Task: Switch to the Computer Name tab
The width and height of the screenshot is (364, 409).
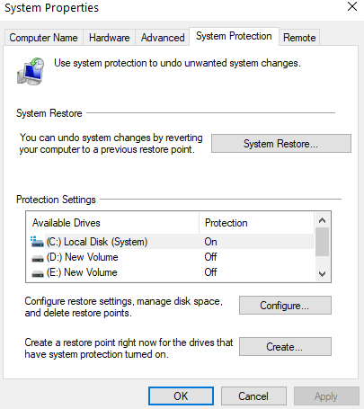Action: click(43, 38)
